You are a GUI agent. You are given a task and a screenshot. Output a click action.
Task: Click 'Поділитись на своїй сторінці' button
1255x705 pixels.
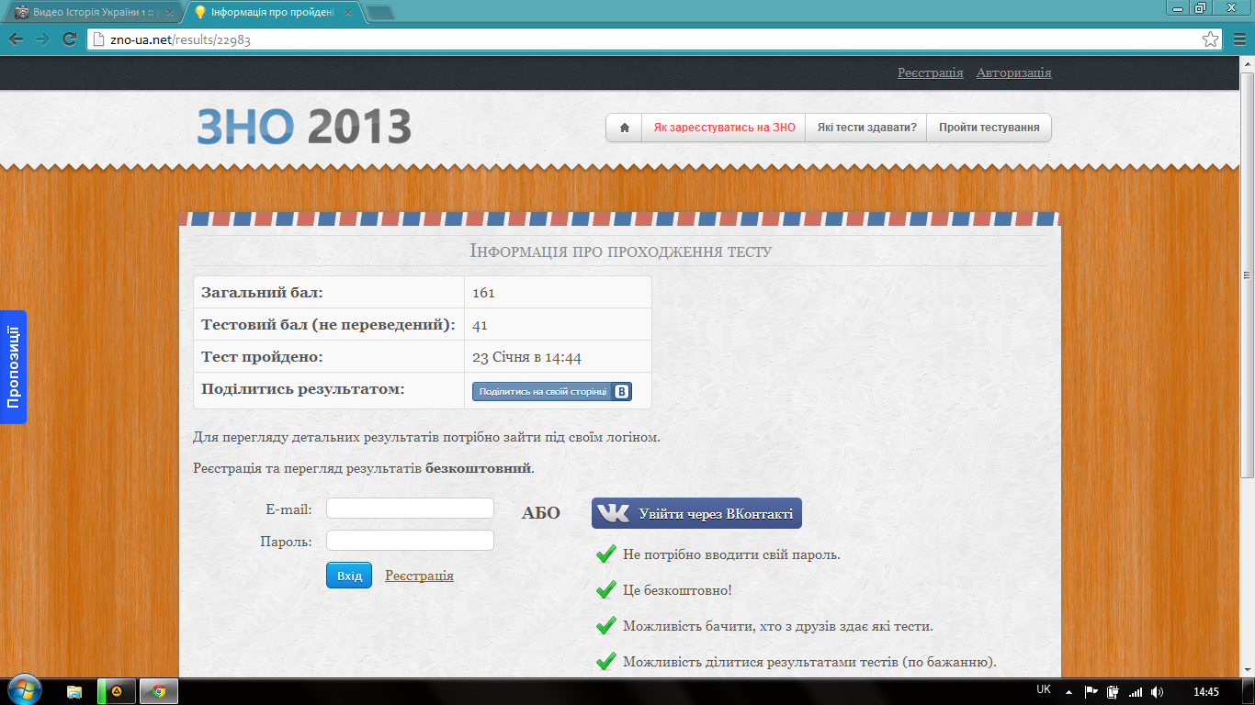pos(552,391)
